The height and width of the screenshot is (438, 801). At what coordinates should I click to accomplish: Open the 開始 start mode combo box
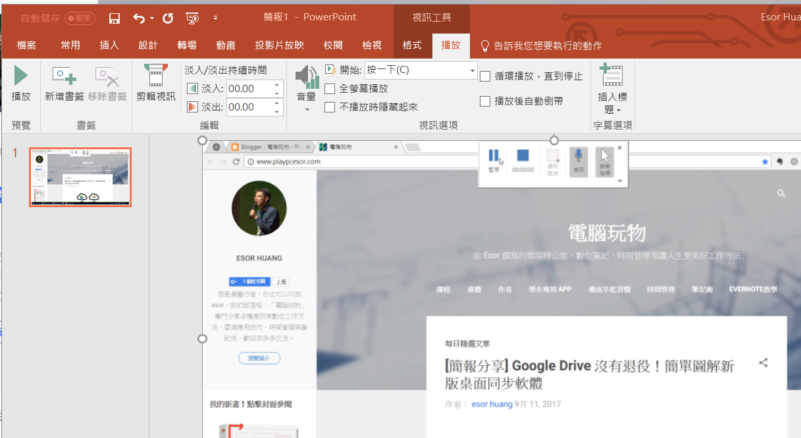(x=421, y=70)
